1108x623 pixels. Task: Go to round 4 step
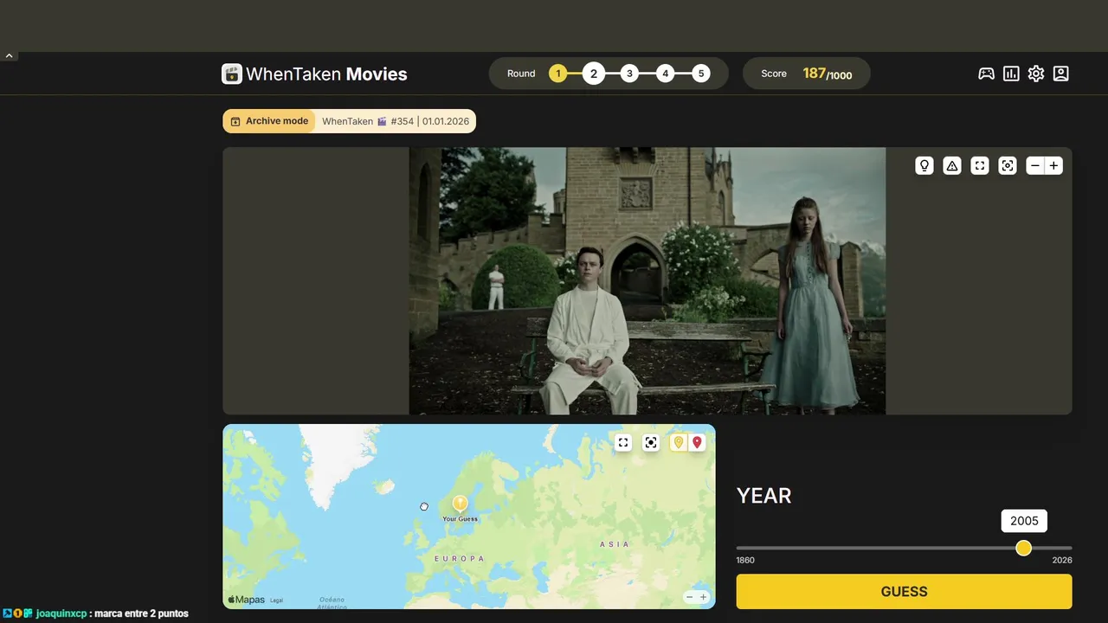666,74
